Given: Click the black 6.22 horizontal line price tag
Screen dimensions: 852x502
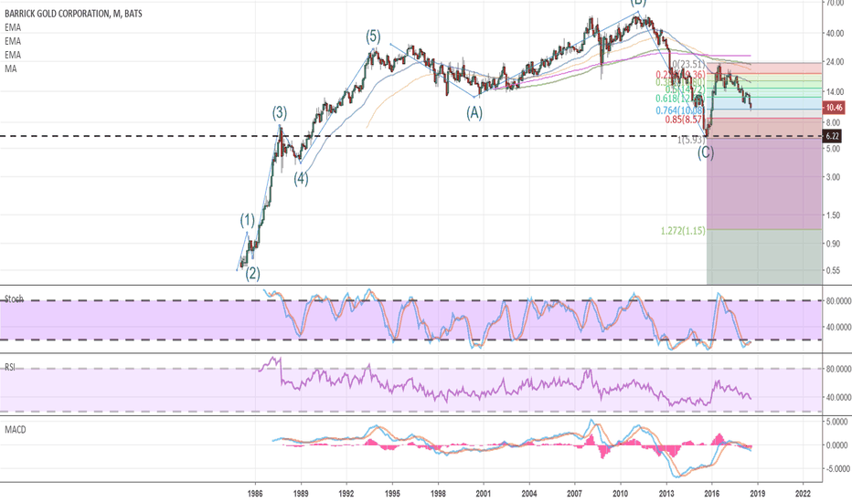Looking at the screenshot, I should pos(834,136).
